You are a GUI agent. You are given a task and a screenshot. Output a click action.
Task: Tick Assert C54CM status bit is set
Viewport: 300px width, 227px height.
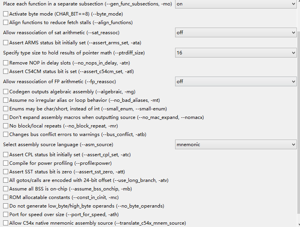[x=5, y=72]
